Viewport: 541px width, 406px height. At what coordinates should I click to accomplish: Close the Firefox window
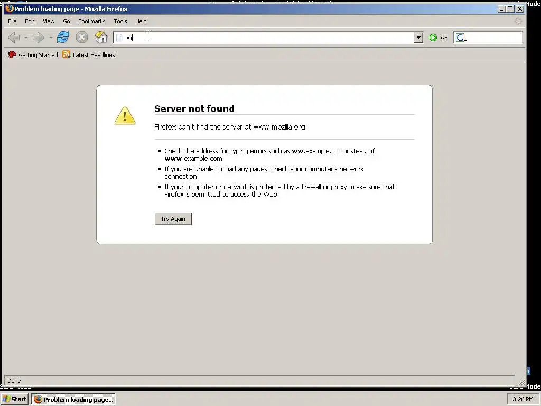pos(520,9)
